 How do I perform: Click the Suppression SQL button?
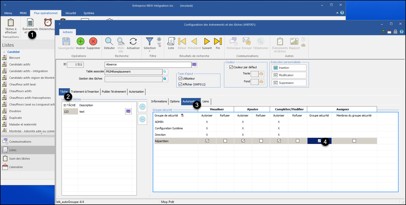coord(289,83)
